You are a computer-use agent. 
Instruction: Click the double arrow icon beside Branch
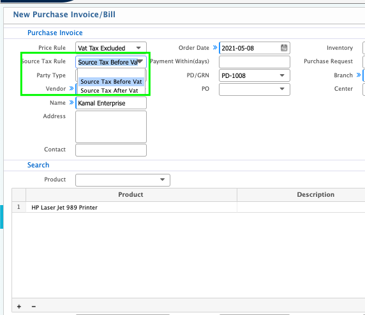coord(359,75)
